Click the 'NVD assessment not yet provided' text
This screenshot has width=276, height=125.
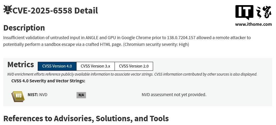[x=174, y=95]
